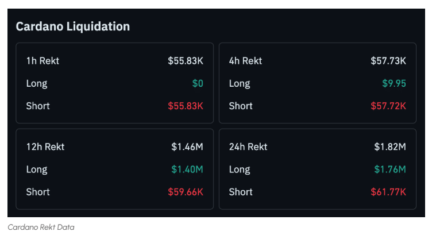Click the 12h Long value $1.40M

187,169
